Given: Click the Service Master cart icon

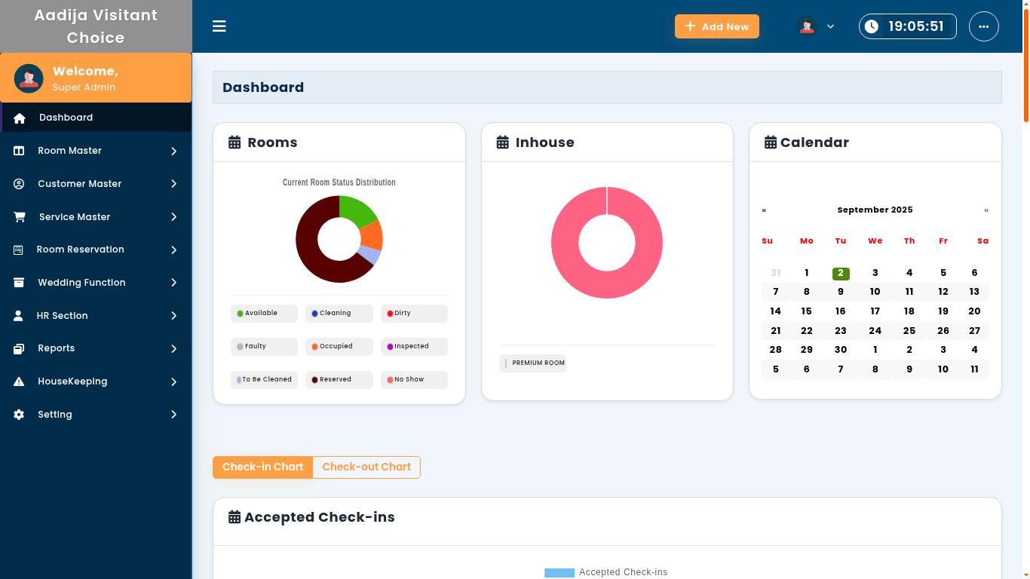Looking at the screenshot, I should click(20, 217).
